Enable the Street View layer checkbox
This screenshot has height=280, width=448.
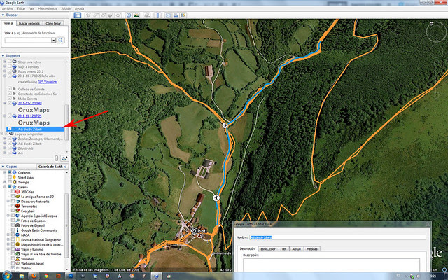9,177
